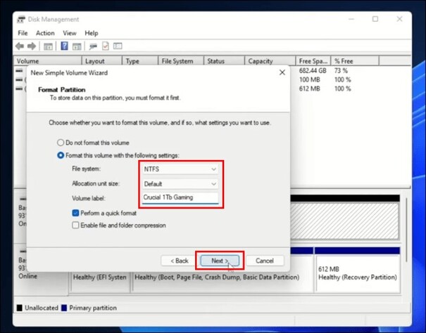Cancel the New Simple Volume Wizard

coord(264,261)
